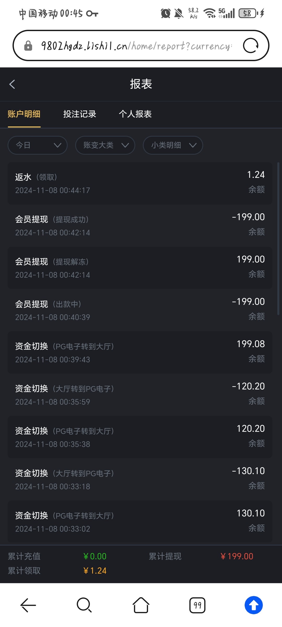Open the 账变大类 category dropdown
Screen dimensions: 282x627
tap(105, 145)
